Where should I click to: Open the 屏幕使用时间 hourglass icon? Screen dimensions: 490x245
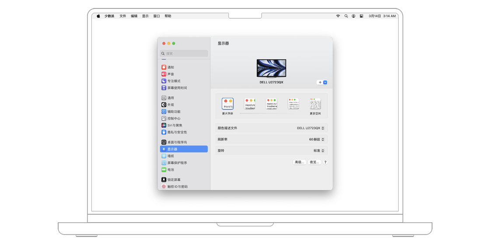[164, 88]
